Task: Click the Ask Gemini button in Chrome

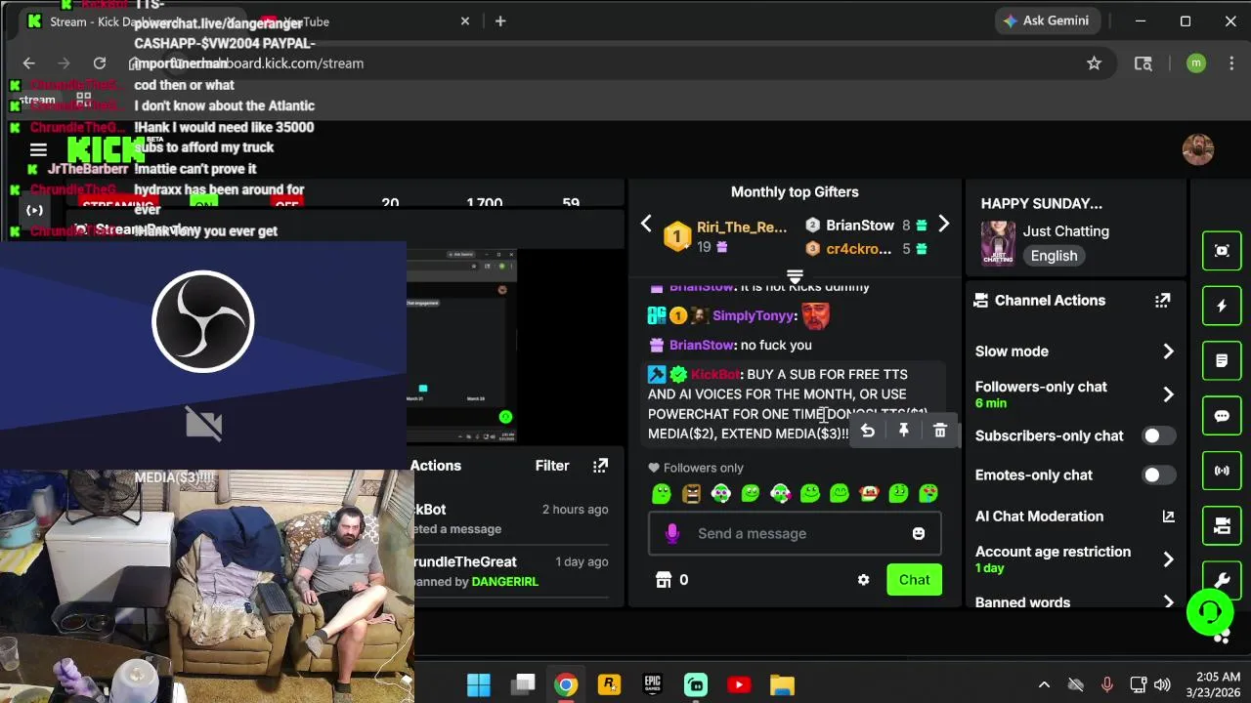Action: pos(1046,21)
